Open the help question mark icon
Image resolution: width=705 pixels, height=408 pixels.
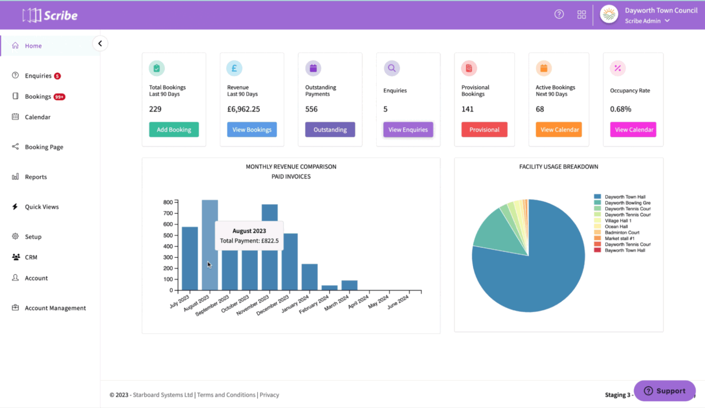point(559,14)
